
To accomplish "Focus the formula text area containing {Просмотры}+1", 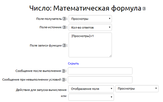I will click(90, 45).
